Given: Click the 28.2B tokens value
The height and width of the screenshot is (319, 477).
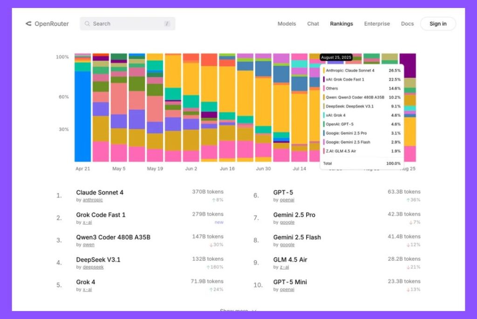Looking at the screenshot, I should coord(404,259).
